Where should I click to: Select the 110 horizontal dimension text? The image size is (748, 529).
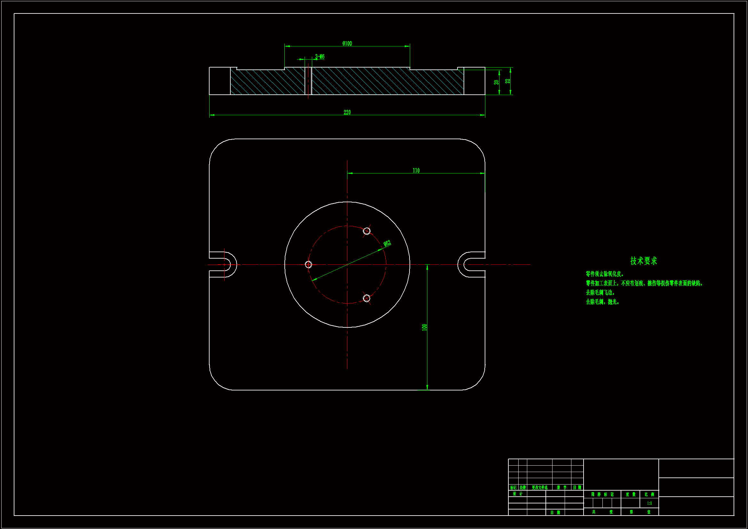(416, 171)
